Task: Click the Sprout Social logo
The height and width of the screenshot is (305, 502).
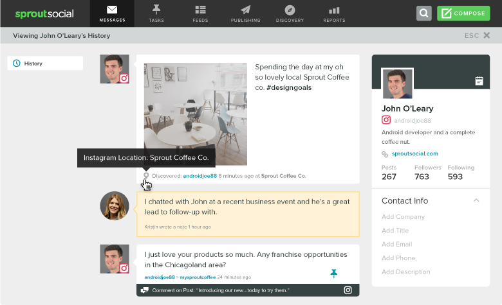Action: (44, 13)
